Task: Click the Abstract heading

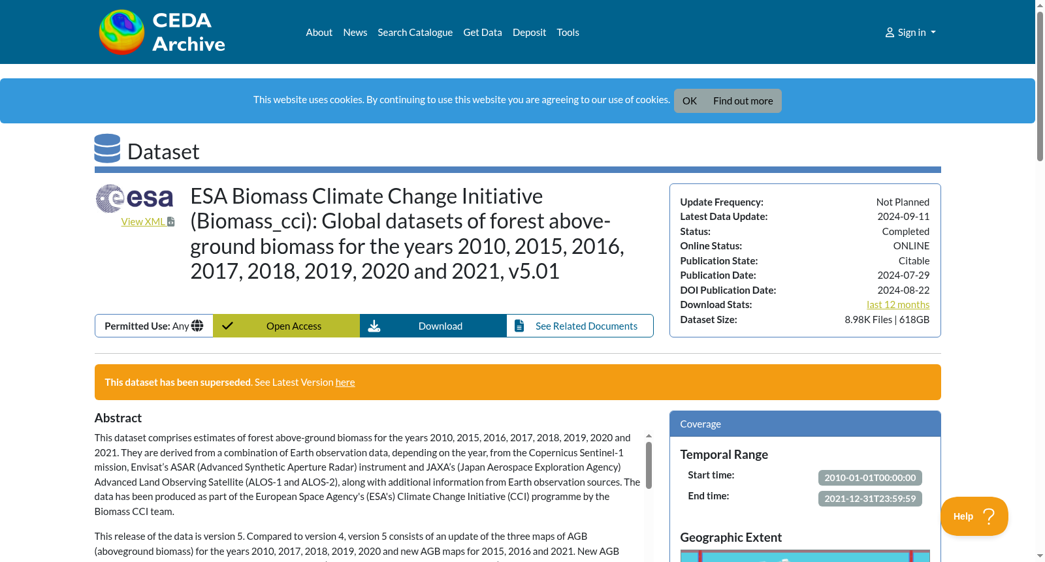Action: [x=118, y=418]
